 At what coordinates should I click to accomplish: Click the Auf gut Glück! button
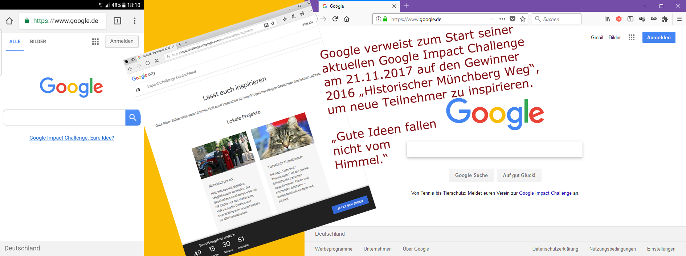click(x=519, y=175)
